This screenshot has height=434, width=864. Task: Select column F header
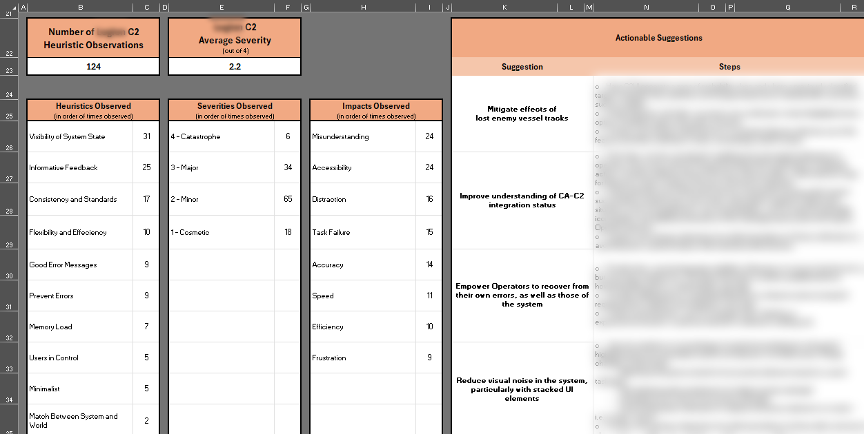click(x=288, y=7)
